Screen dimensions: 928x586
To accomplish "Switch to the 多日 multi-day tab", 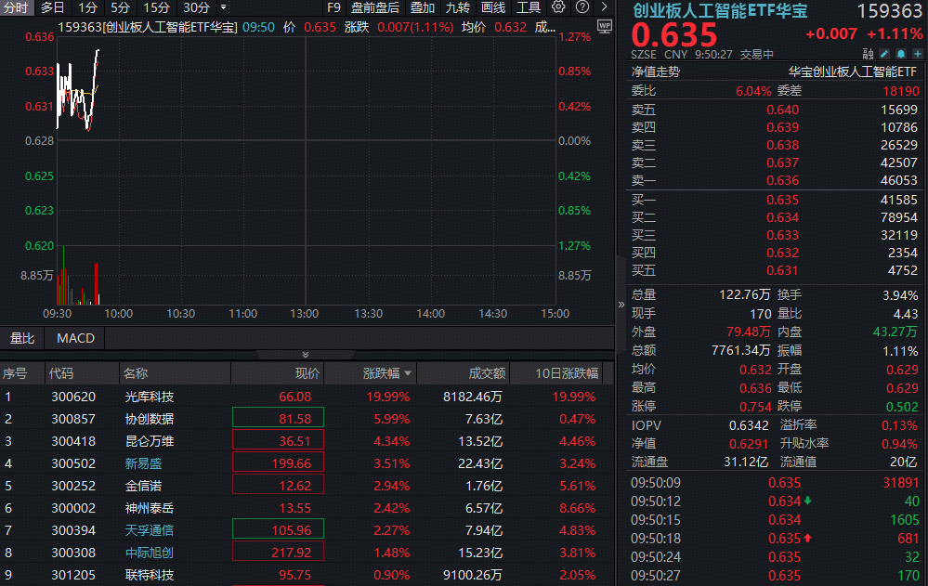I will 51,7.
